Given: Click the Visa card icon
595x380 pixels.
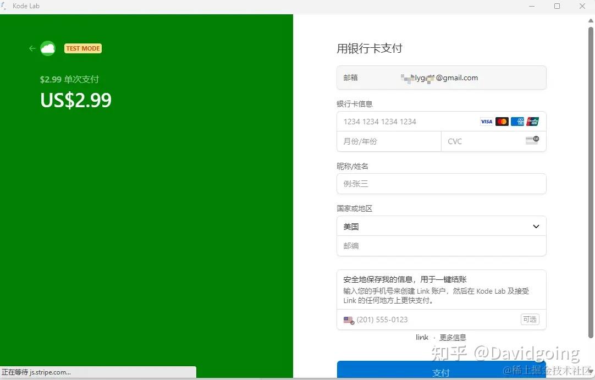Looking at the screenshot, I should pos(486,122).
